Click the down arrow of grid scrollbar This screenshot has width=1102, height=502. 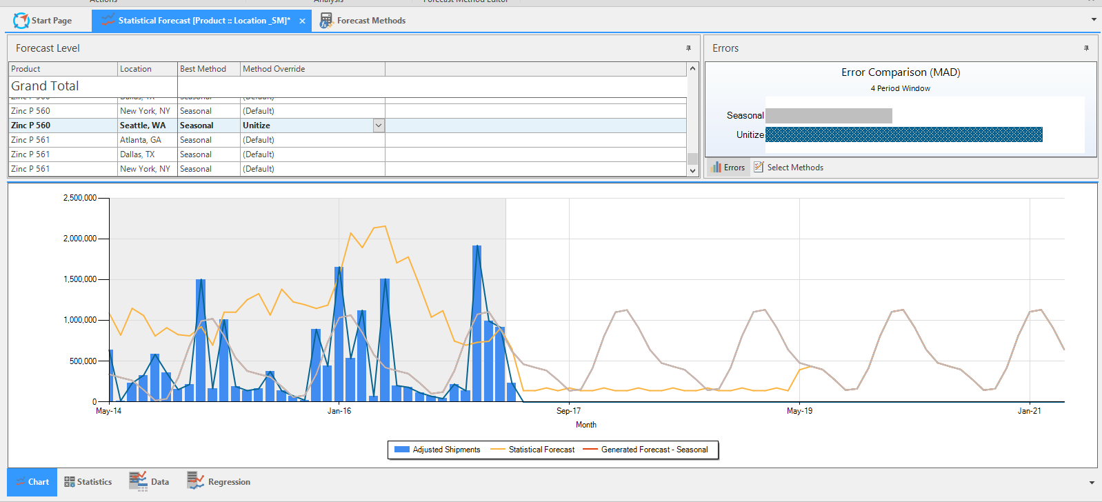coord(693,170)
